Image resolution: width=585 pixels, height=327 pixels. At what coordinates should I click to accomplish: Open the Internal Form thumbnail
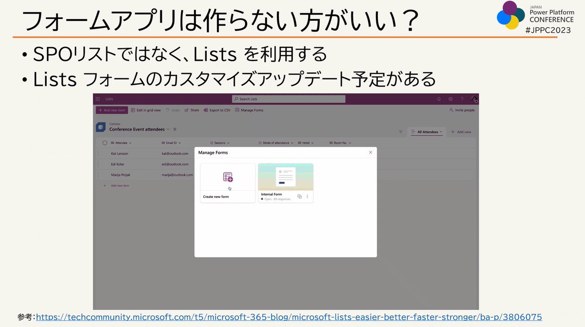point(286,177)
